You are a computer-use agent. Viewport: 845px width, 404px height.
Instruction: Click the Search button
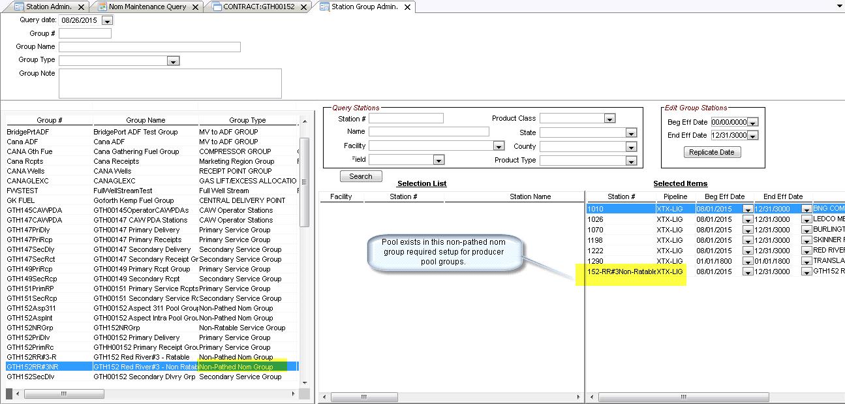coord(360,176)
